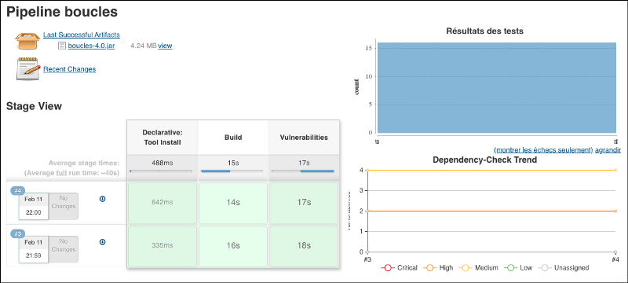Open the Recent Changes link
628x283 pixels.
69,69
